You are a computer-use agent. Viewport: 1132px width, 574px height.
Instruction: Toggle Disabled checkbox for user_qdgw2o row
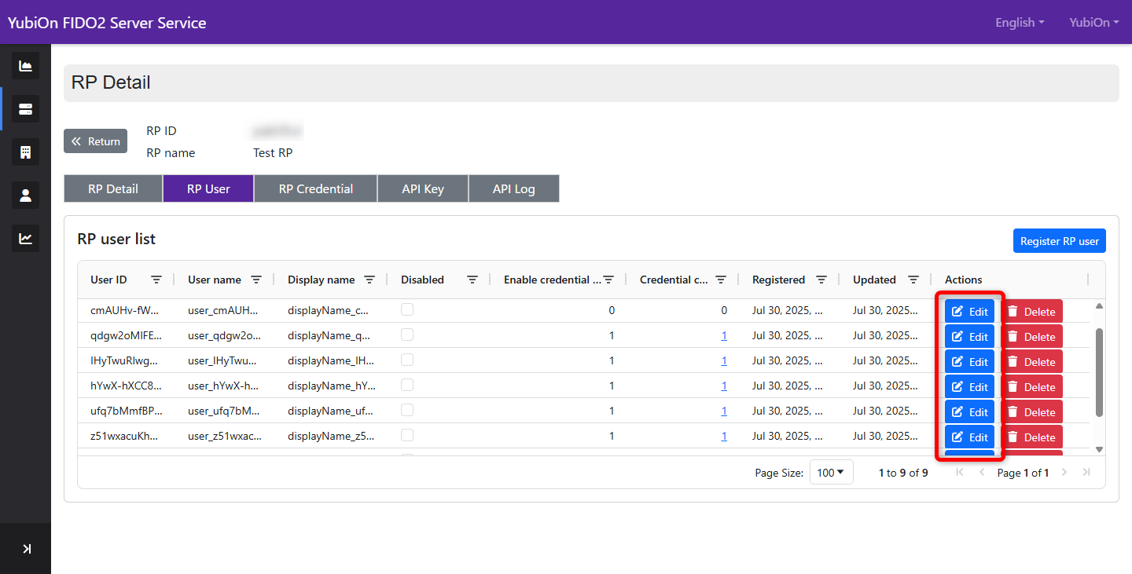407,335
